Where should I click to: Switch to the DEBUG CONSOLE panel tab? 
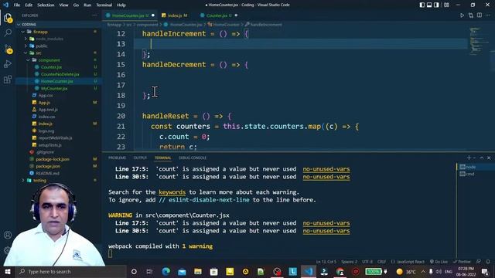(193, 158)
